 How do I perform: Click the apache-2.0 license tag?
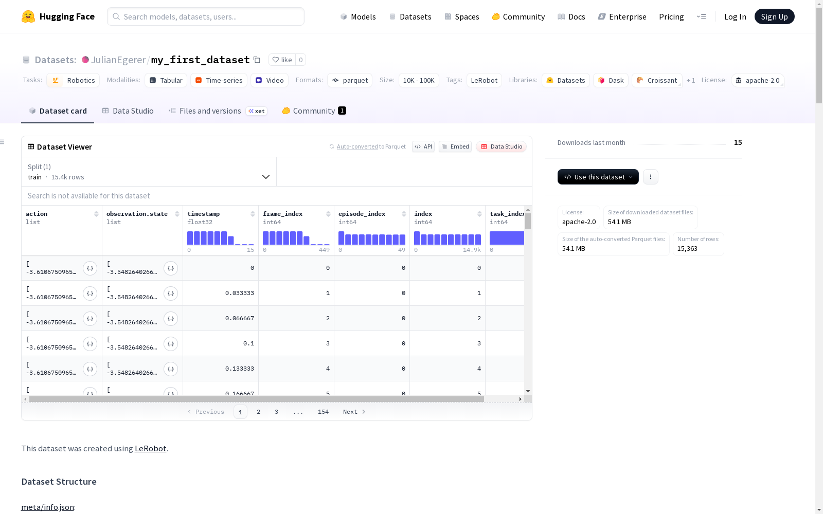point(758,80)
